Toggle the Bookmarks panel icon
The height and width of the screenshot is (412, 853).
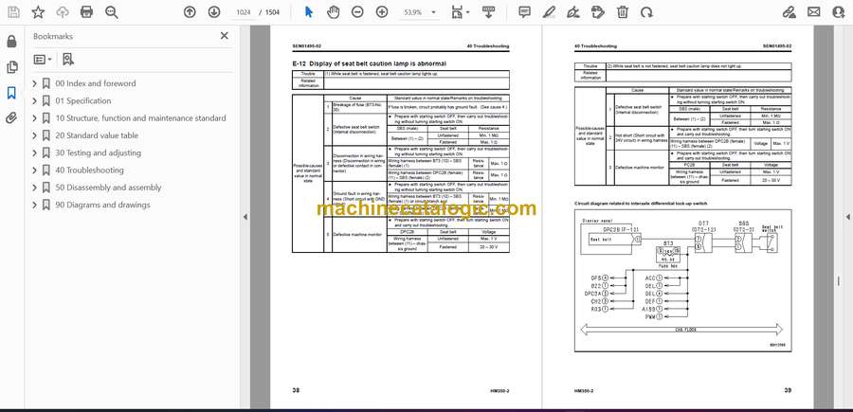[x=11, y=93]
